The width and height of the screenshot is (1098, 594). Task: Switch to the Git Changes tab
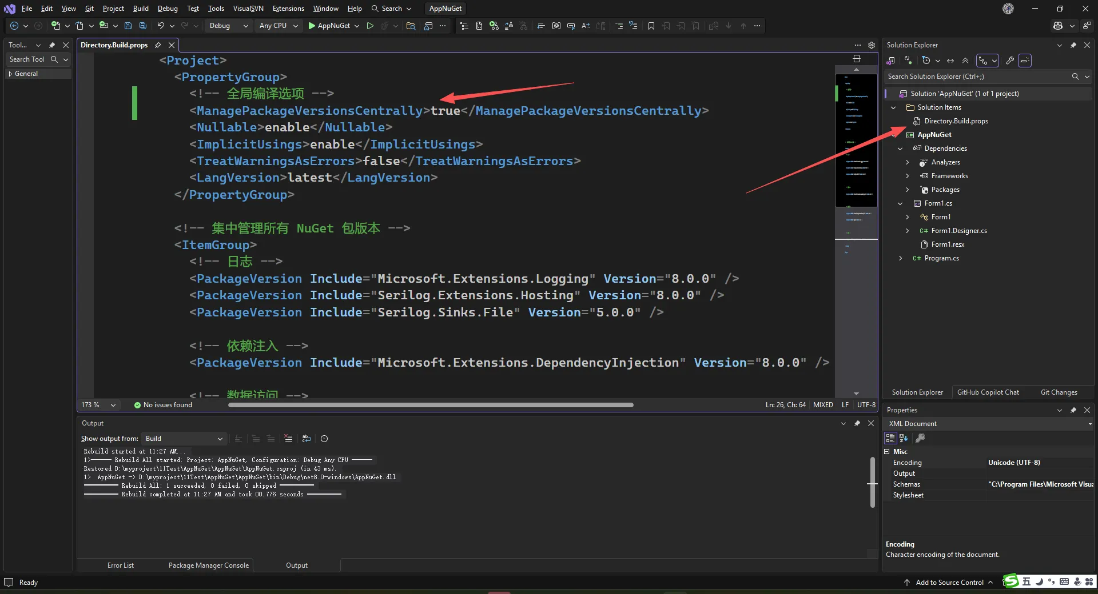click(1059, 392)
